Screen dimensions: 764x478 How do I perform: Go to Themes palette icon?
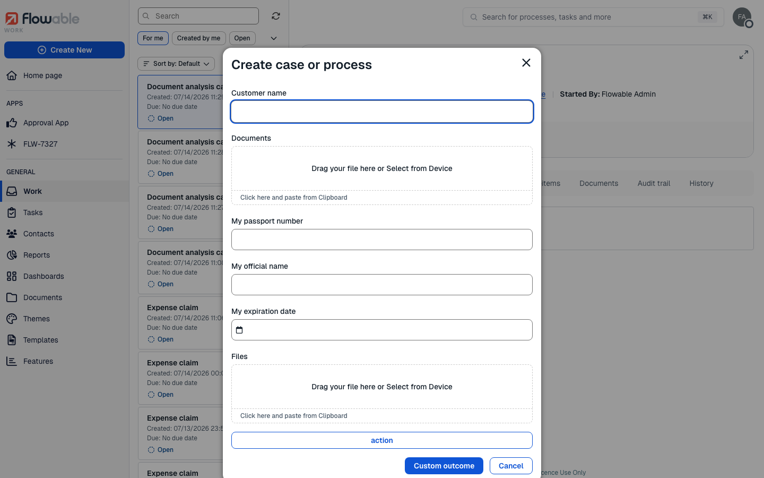coord(12,319)
